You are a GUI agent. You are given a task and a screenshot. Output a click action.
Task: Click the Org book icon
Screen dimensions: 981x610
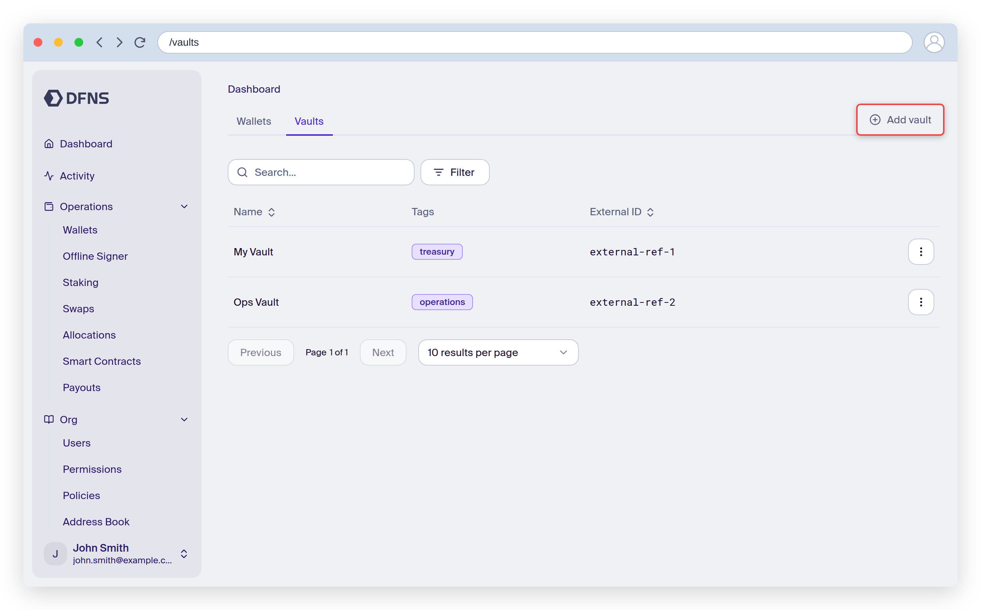(x=49, y=420)
